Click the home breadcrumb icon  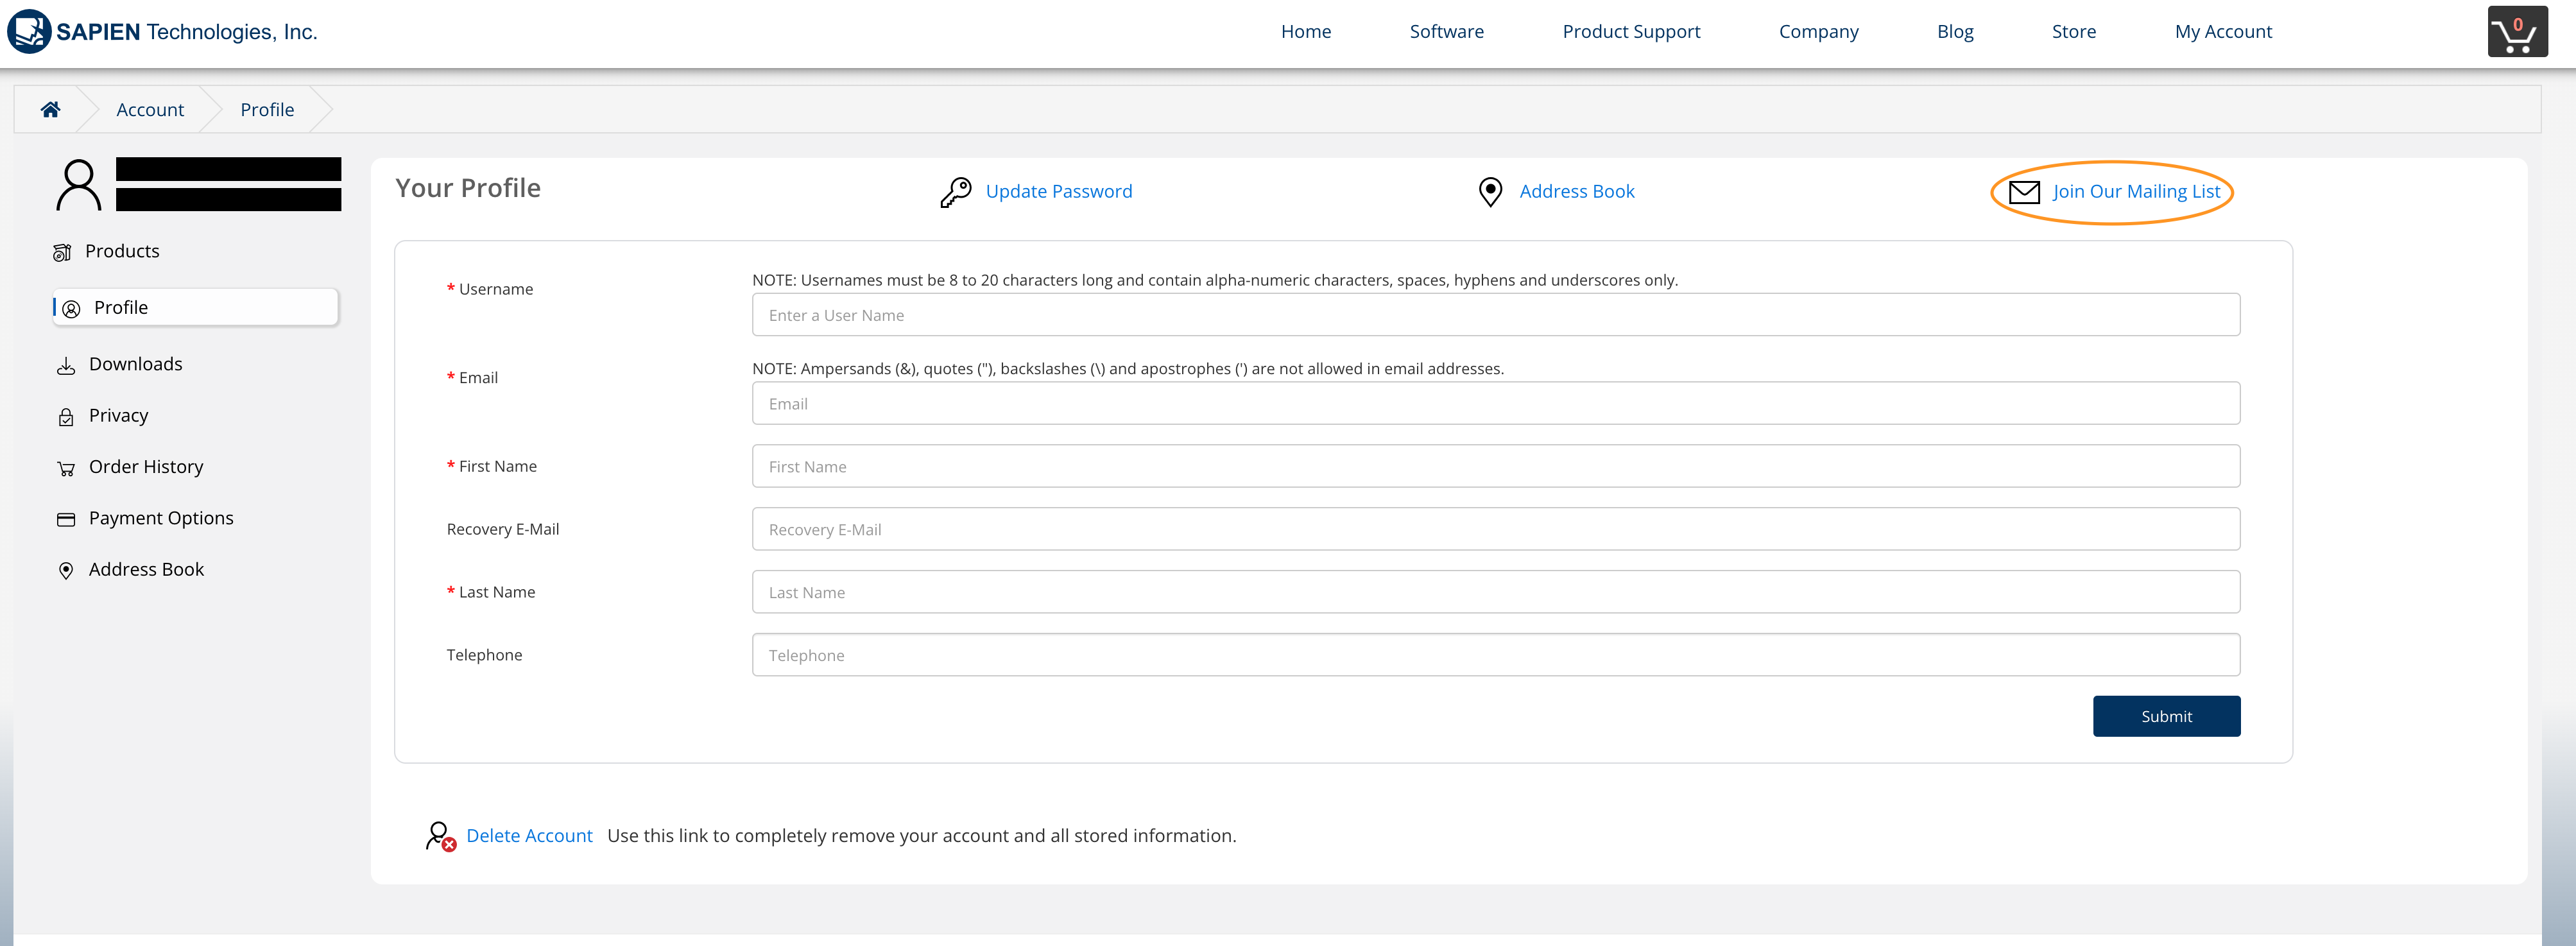tap(50, 109)
